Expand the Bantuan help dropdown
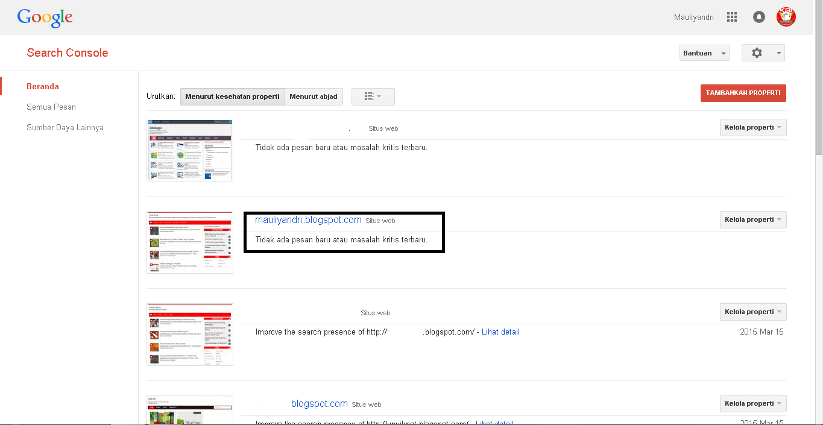 click(x=704, y=53)
